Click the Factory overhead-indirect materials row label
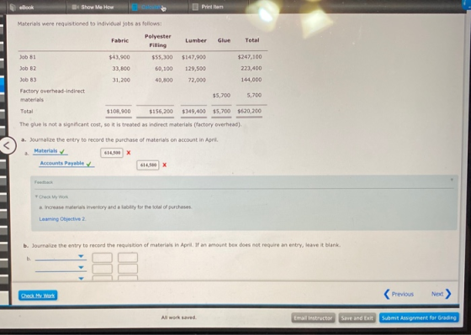471x335 pixels. [52, 96]
